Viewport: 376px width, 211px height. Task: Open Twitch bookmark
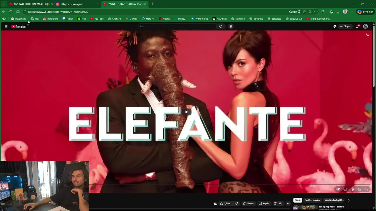pyautogui.click(x=68, y=19)
